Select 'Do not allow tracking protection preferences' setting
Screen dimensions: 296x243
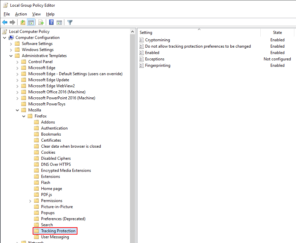[198, 46]
